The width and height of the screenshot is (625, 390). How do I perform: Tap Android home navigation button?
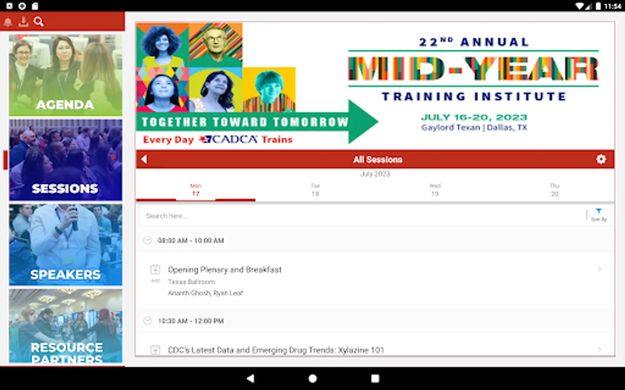[x=312, y=378]
